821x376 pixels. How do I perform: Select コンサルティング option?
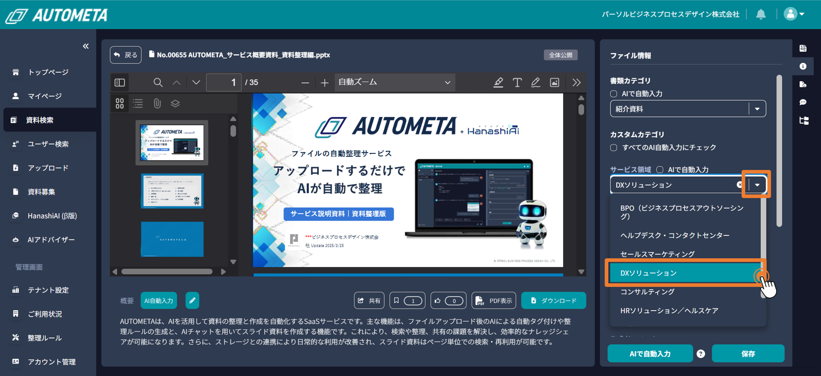tap(685, 292)
